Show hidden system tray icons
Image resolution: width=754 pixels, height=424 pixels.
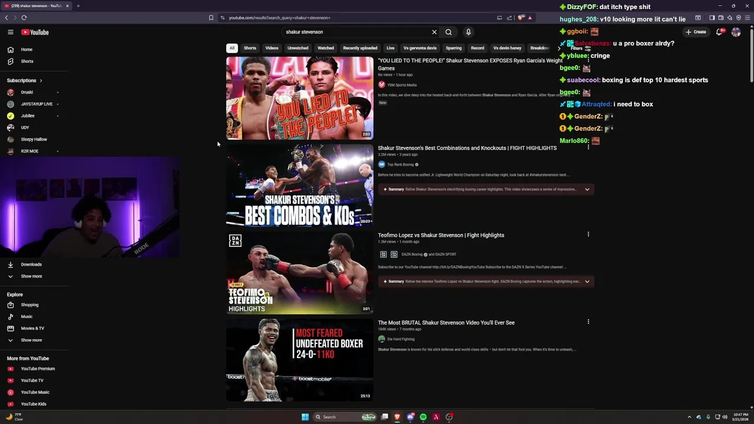coord(689,417)
